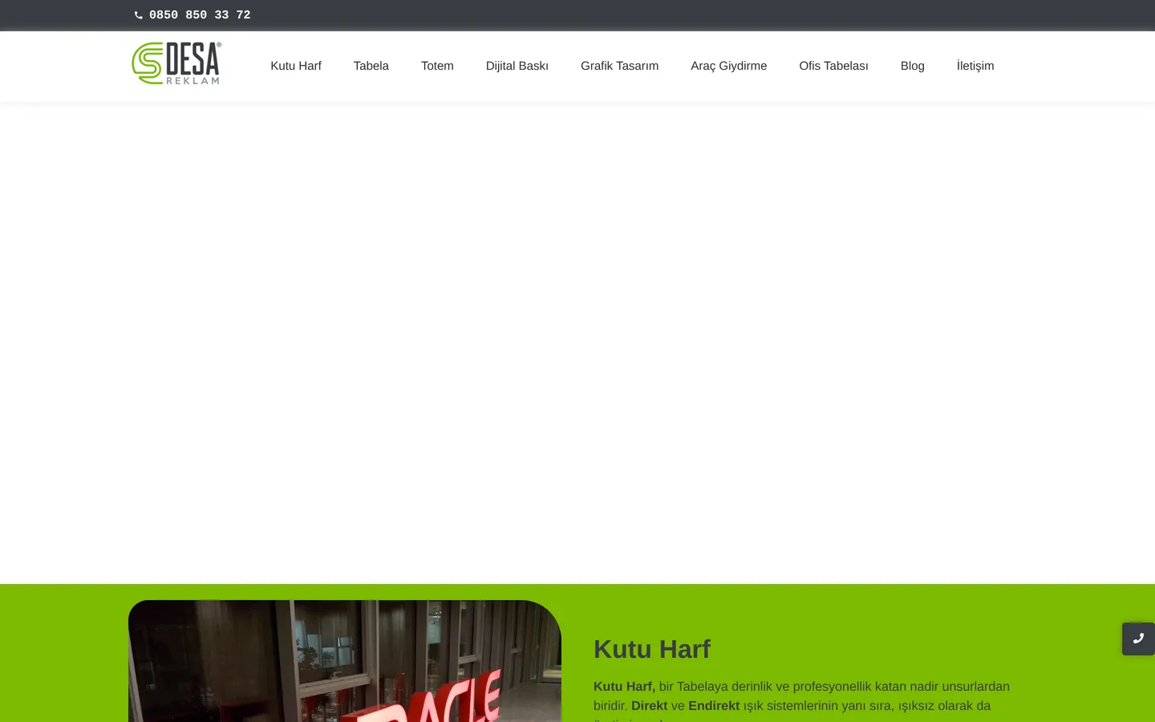Viewport: 1155px width, 722px height.
Task: Open the red box letter photo
Action: pos(345,661)
